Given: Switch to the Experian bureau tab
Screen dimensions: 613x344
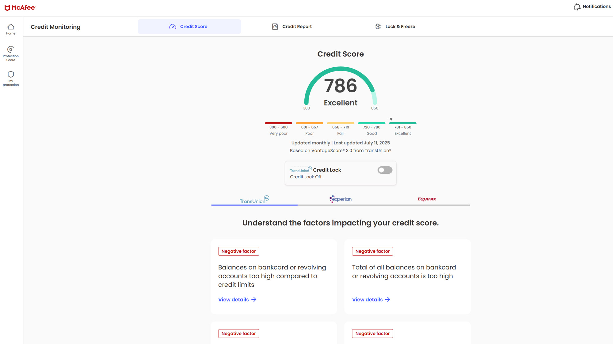Looking at the screenshot, I should pyautogui.click(x=341, y=199).
